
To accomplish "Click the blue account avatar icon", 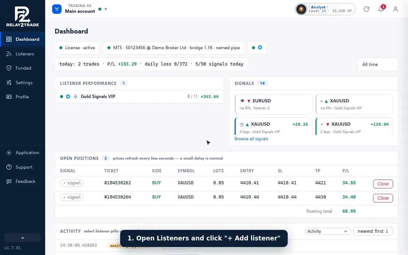I will click(x=57, y=9).
